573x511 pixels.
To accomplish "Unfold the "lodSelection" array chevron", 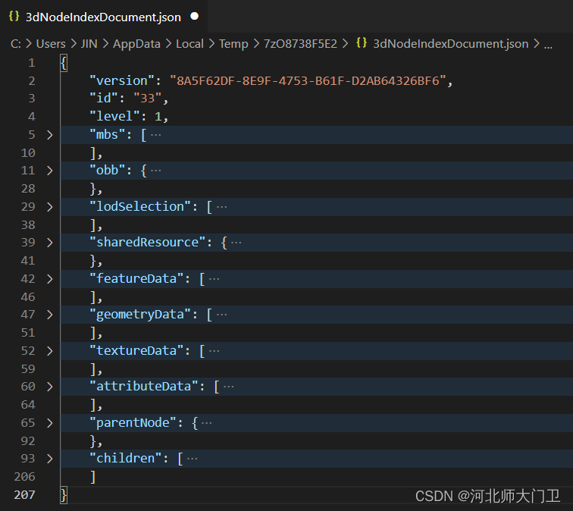I will (x=49, y=207).
